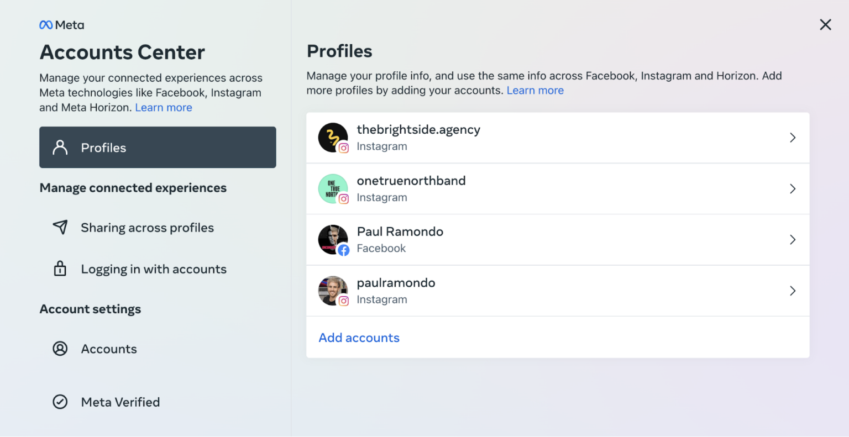
Task: Expand the thebrightside.agency profile row
Action: 793,138
